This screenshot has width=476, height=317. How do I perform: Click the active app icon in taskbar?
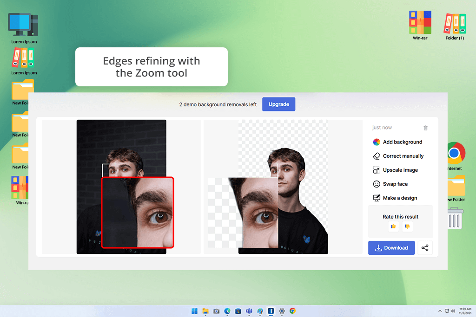point(271,311)
